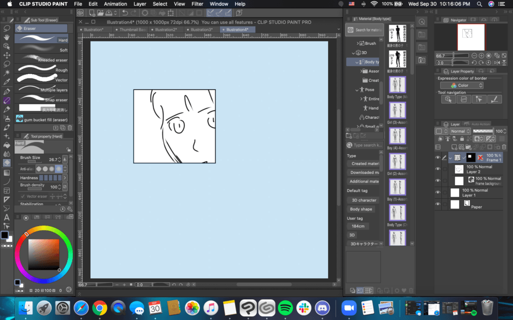Viewport: 513px width, 320px height.
Task: Select the gum bucket fill eraser
Action: (x=44, y=119)
